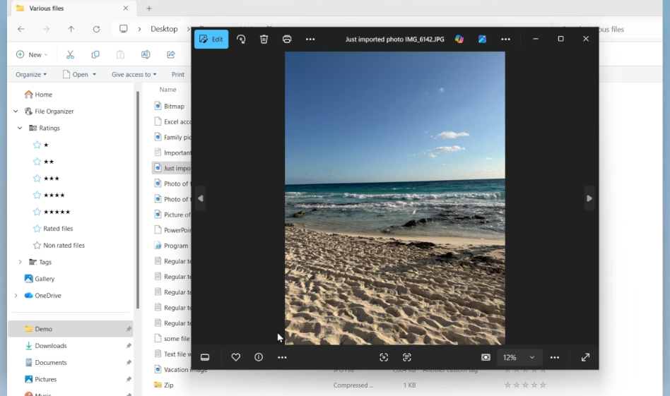This screenshot has height=396, width=670.
Task: Click the Edit button in Photos
Action: click(211, 40)
